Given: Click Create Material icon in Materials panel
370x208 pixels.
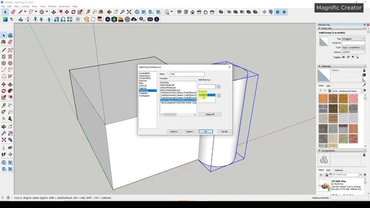Looking at the screenshot, I should (x=364, y=75).
